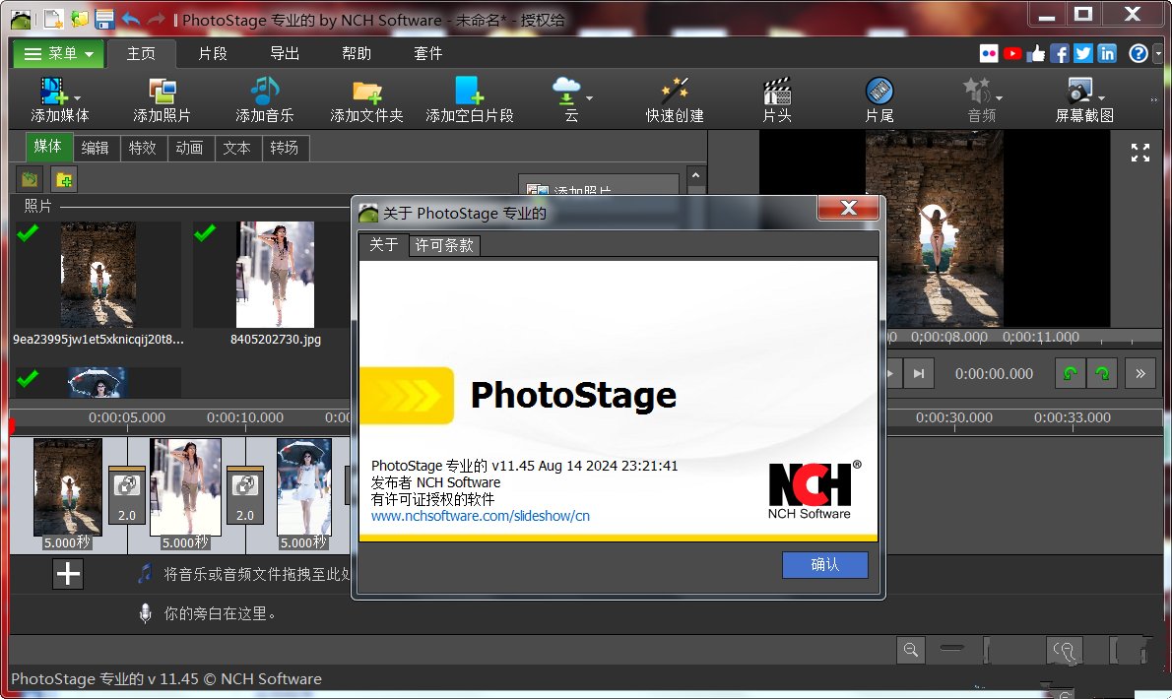Image resolution: width=1172 pixels, height=699 pixels.
Task: Click the yellow add-folder icon in media bin
Action: (64, 179)
